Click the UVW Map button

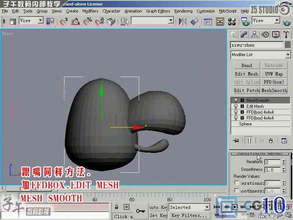pos(274,74)
